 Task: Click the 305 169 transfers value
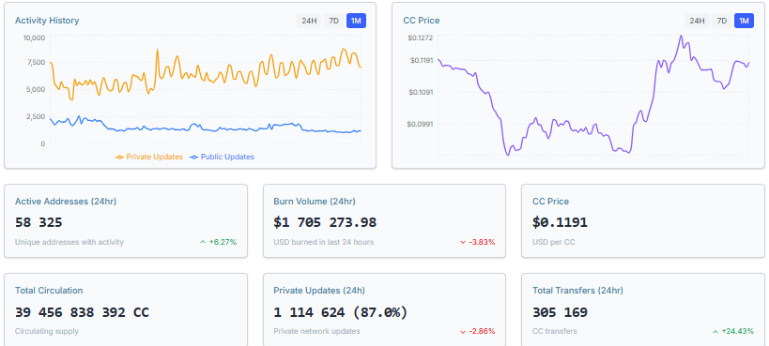pyautogui.click(x=560, y=312)
